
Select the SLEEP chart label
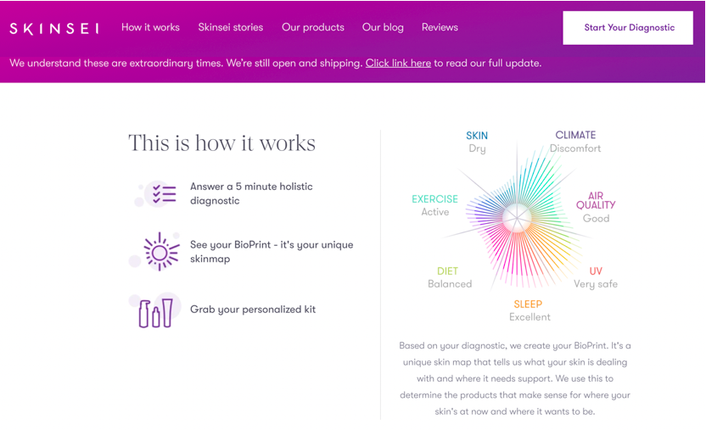[x=528, y=304]
